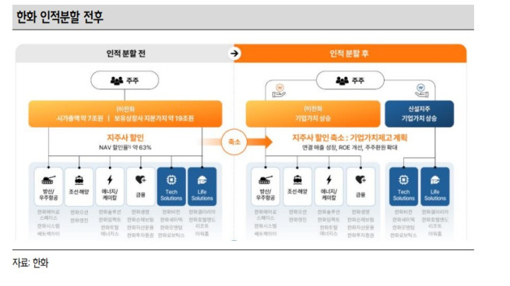Select the Life Solutions card under 인적 분할 전
Viewport: 510px width, 286px height.
202,187
